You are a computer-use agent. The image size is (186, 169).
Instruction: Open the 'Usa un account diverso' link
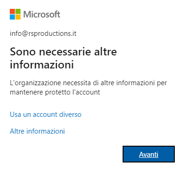click(x=46, y=115)
